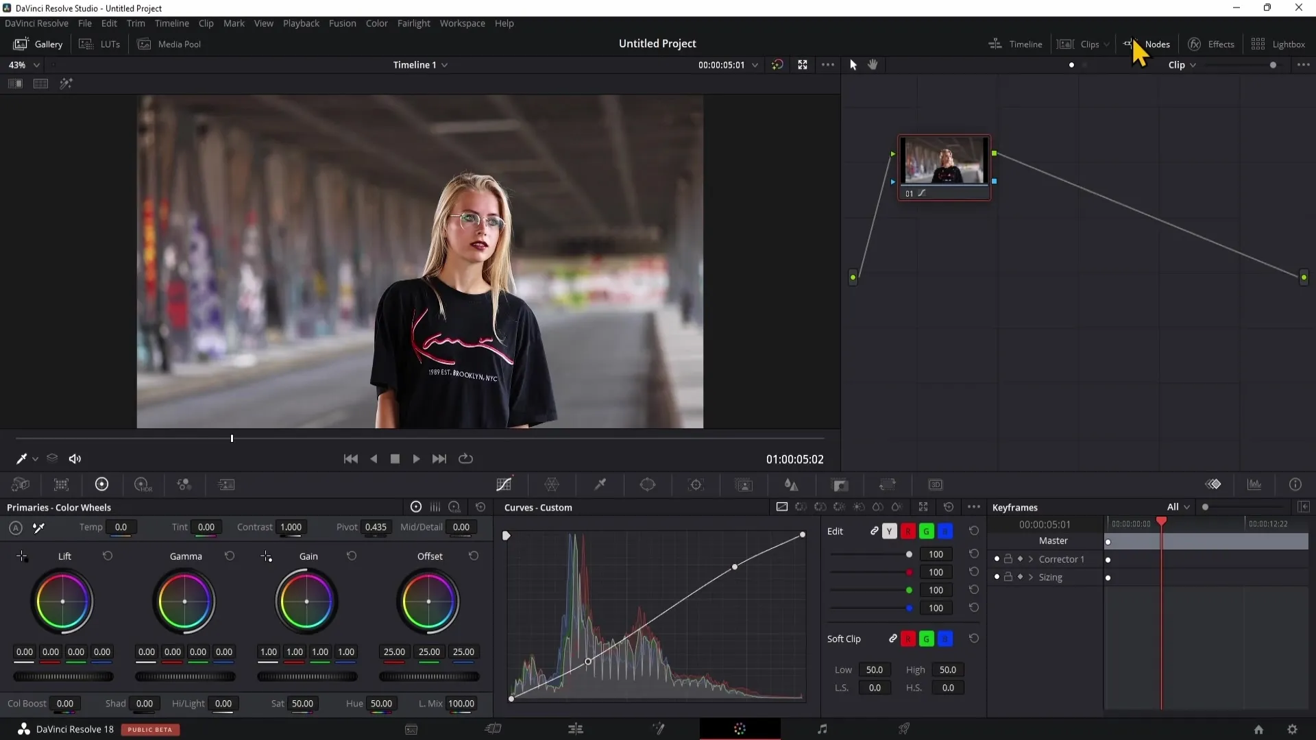Open the Clips panel dropdown arrow

[1106, 45]
